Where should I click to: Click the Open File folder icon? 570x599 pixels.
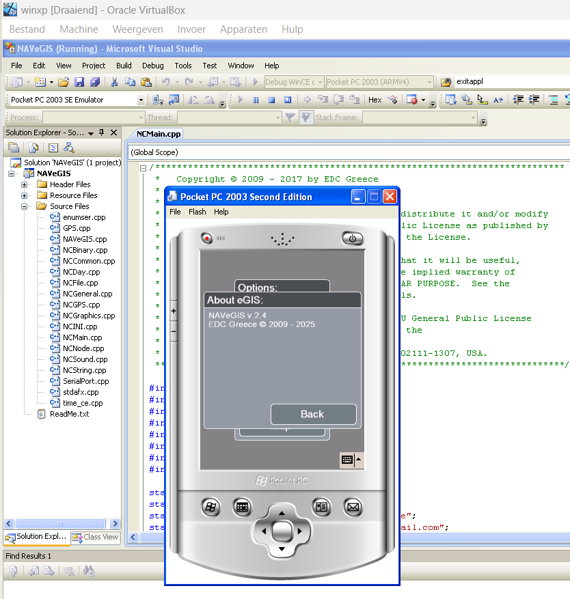coord(64,82)
